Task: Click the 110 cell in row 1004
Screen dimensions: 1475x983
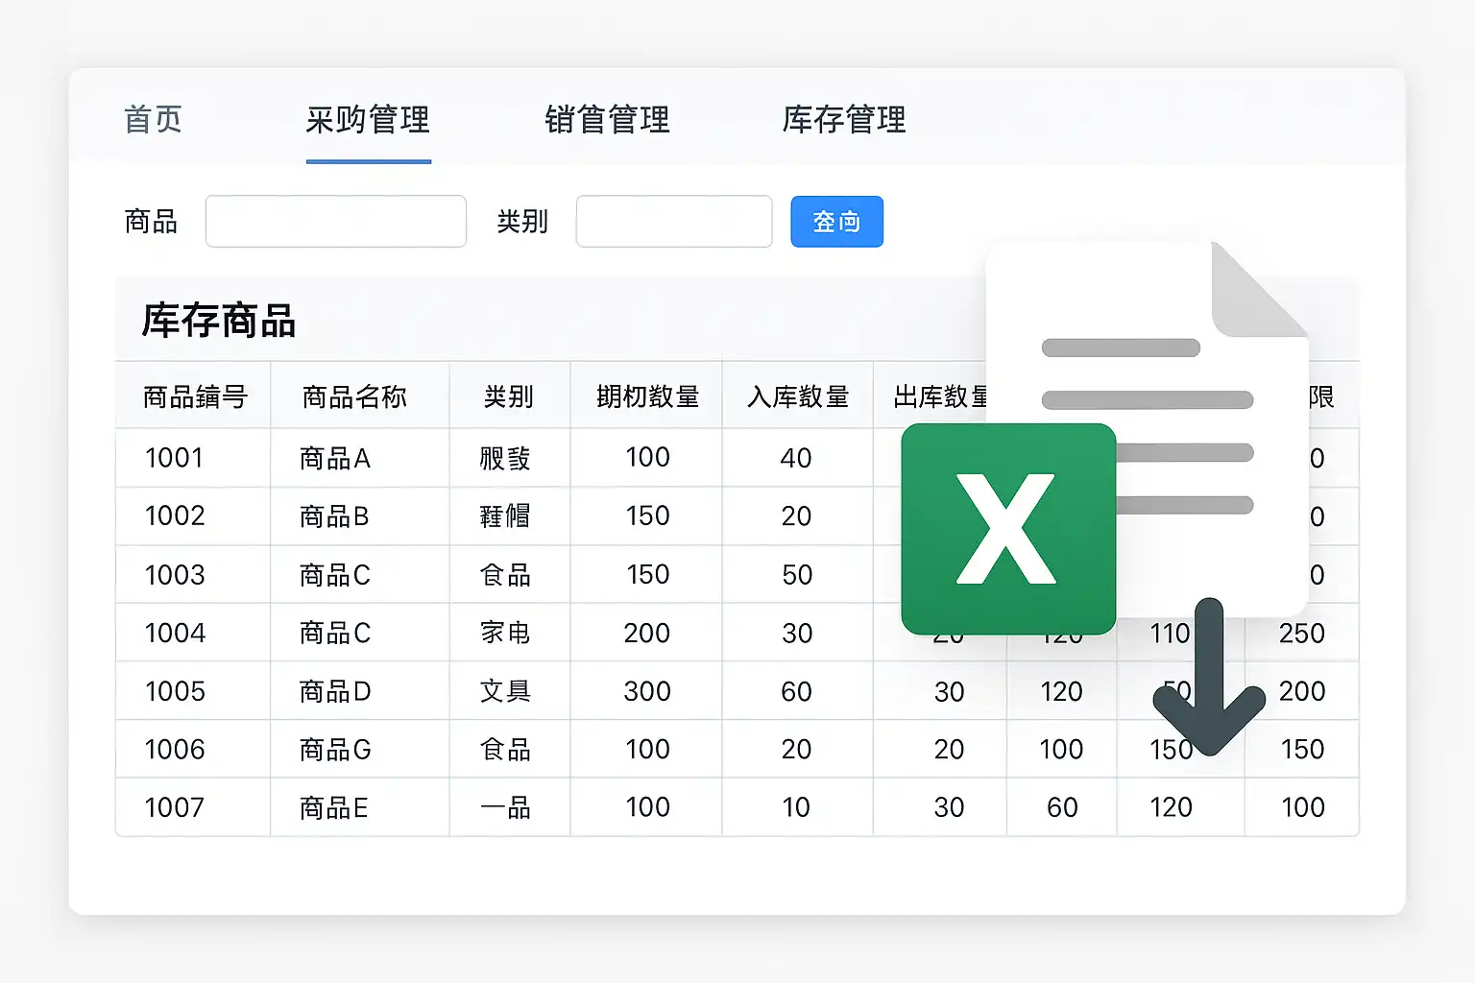Action: pos(1171,633)
